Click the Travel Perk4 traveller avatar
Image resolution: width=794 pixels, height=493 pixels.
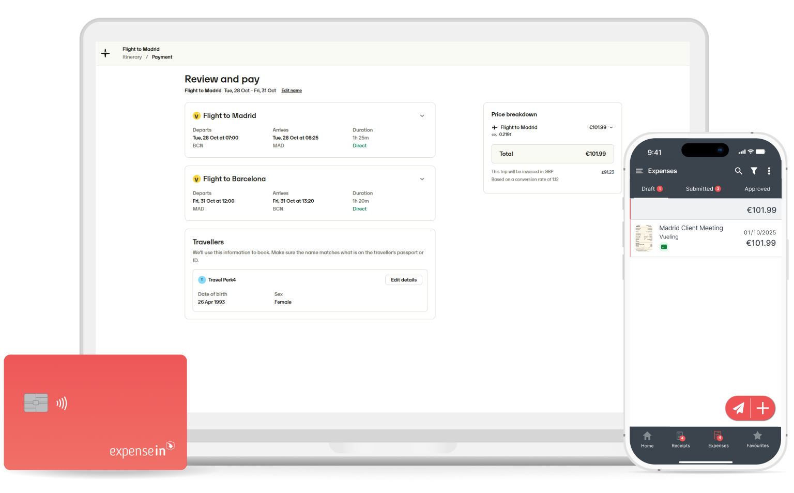(x=202, y=280)
